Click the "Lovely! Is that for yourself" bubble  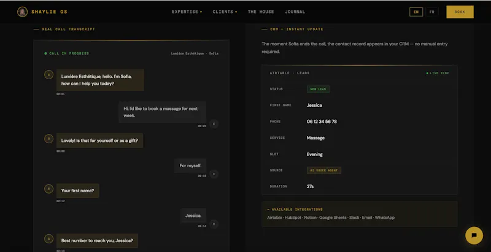pos(99,141)
